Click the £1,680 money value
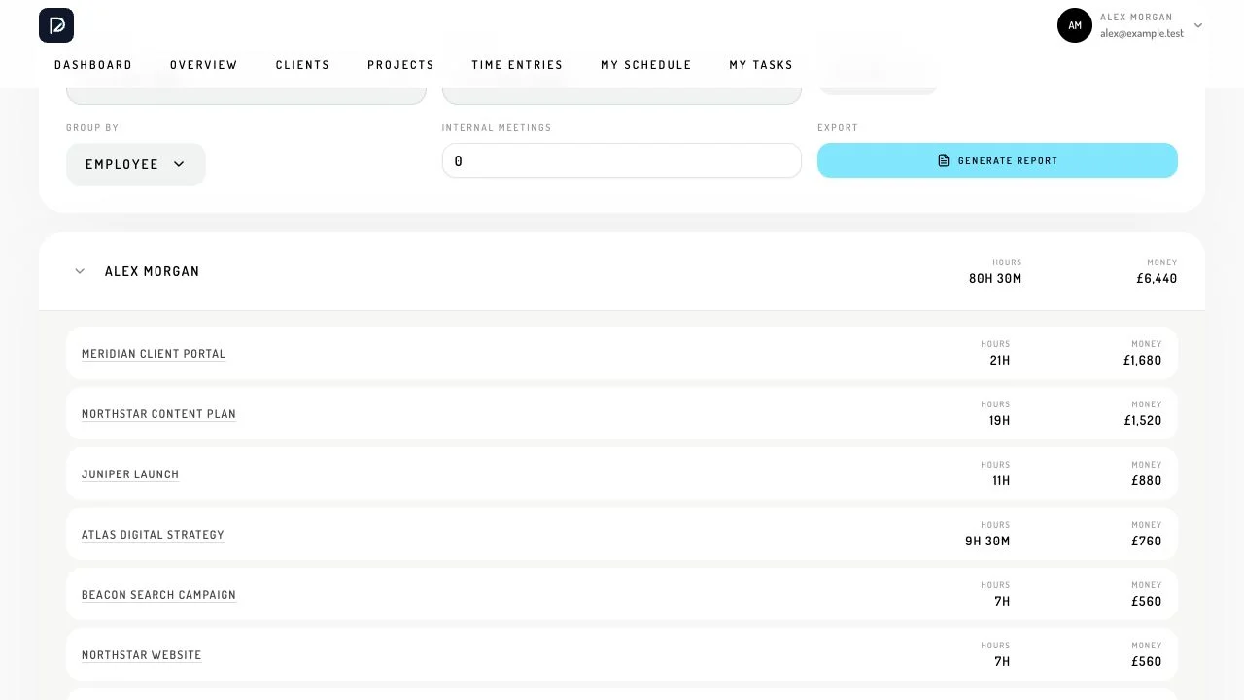The width and height of the screenshot is (1244, 700). click(x=1143, y=361)
